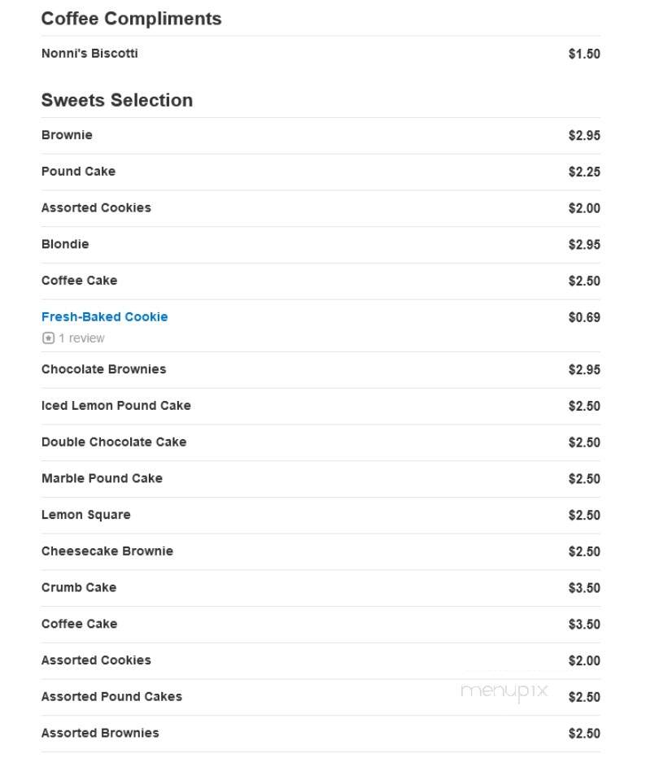Click the menupix watermark logo
Viewport: 650px width, 758px height.
504,692
